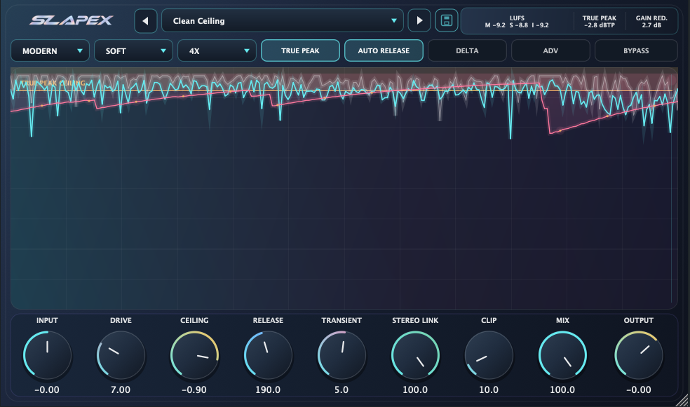Click the OUTPUT value -0.00
This screenshot has width=690, height=407.
[x=639, y=390]
